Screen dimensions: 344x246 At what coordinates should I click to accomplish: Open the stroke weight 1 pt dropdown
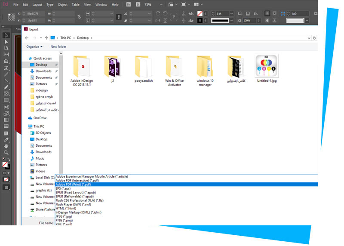coord(231,14)
